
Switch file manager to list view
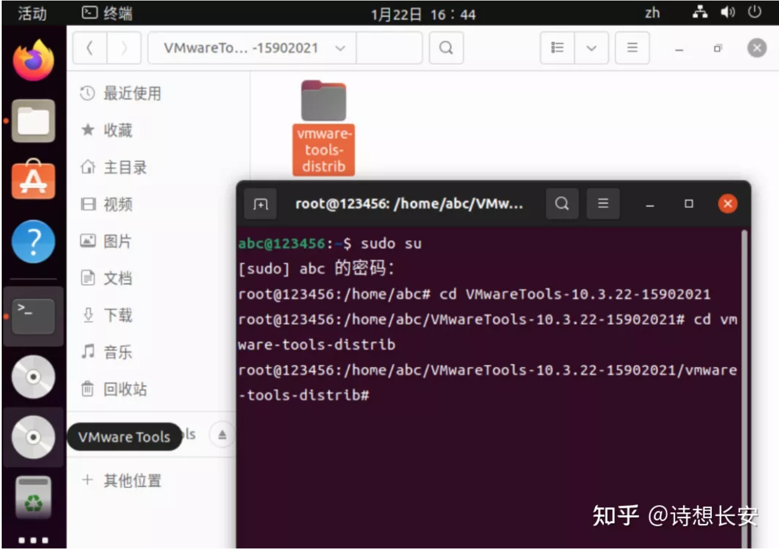click(557, 48)
